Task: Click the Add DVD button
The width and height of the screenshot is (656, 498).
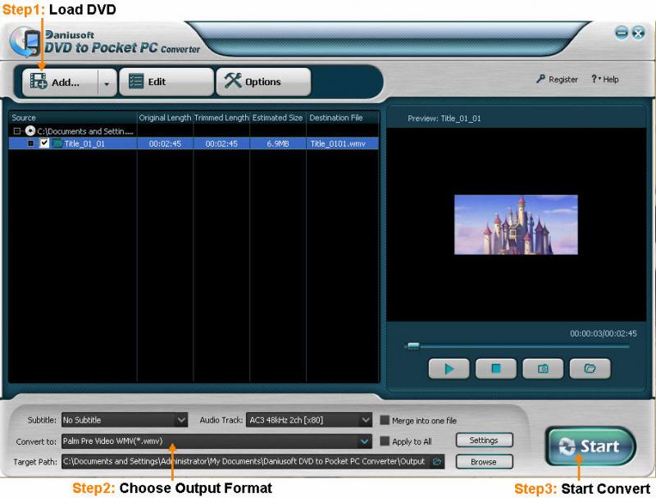Action: click(56, 82)
